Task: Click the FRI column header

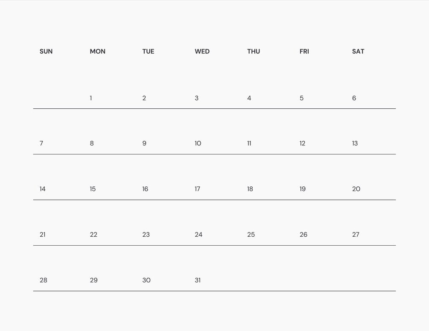Action: click(x=304, y=52)
